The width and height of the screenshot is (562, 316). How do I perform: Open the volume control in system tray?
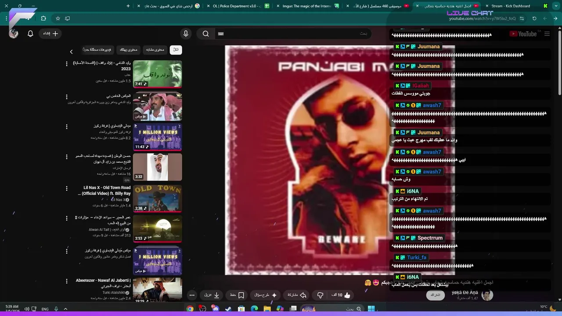pyautogui.click(x=27, y=309)
